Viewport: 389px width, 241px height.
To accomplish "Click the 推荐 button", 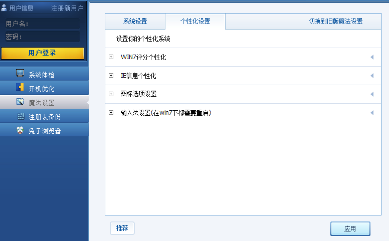I will (122, 228).
